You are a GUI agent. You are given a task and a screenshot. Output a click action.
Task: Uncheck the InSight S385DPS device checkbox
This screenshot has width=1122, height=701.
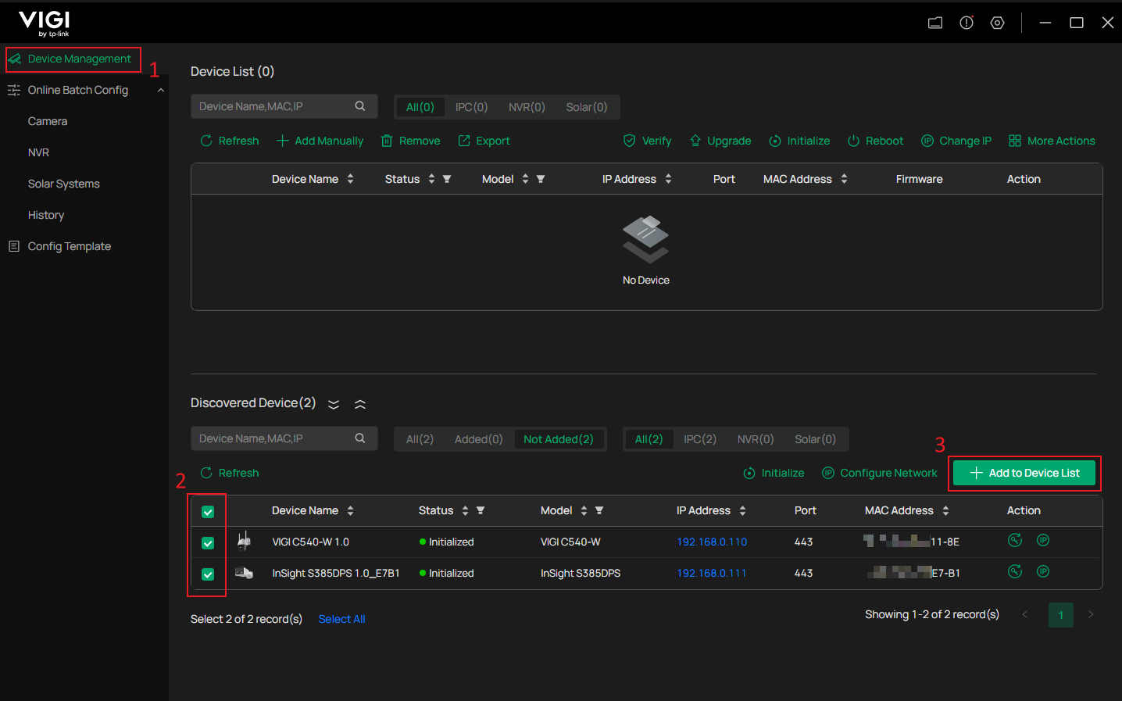[208, 574]
